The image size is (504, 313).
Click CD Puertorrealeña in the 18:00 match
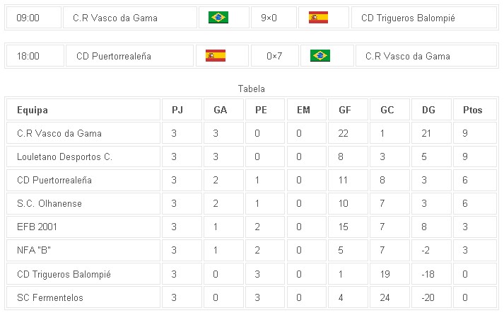tap(114, 56)
